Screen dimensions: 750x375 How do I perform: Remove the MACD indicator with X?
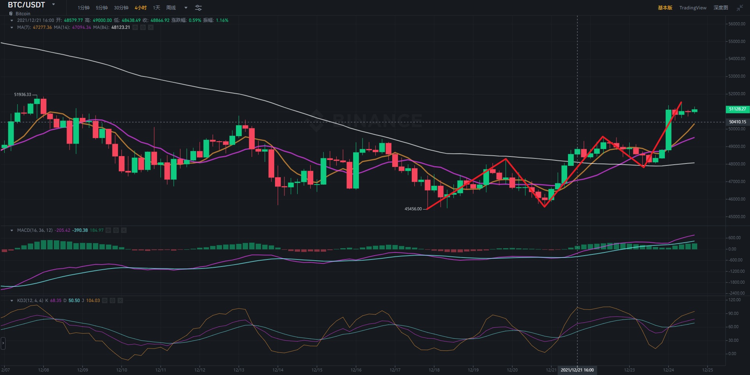pyautogui.click(x=124, y=230)
